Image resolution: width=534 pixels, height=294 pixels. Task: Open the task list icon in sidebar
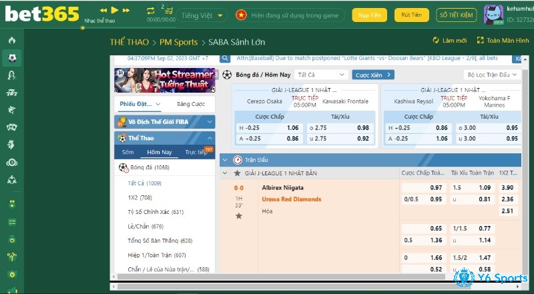pyautogui.click(x=12, y=222)
